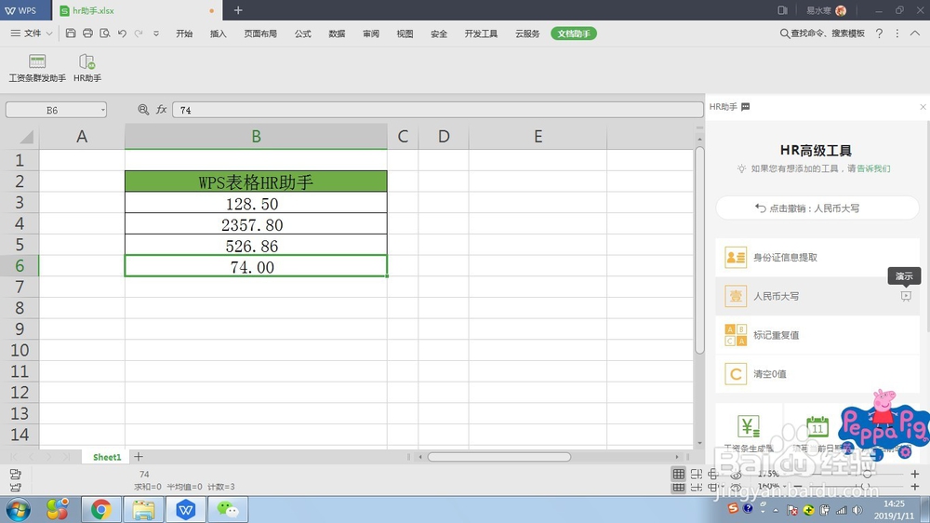This screenshot has height=523, width=930.
Task: Switch to the 数据 ribbon tab
Action: [337, 34]
